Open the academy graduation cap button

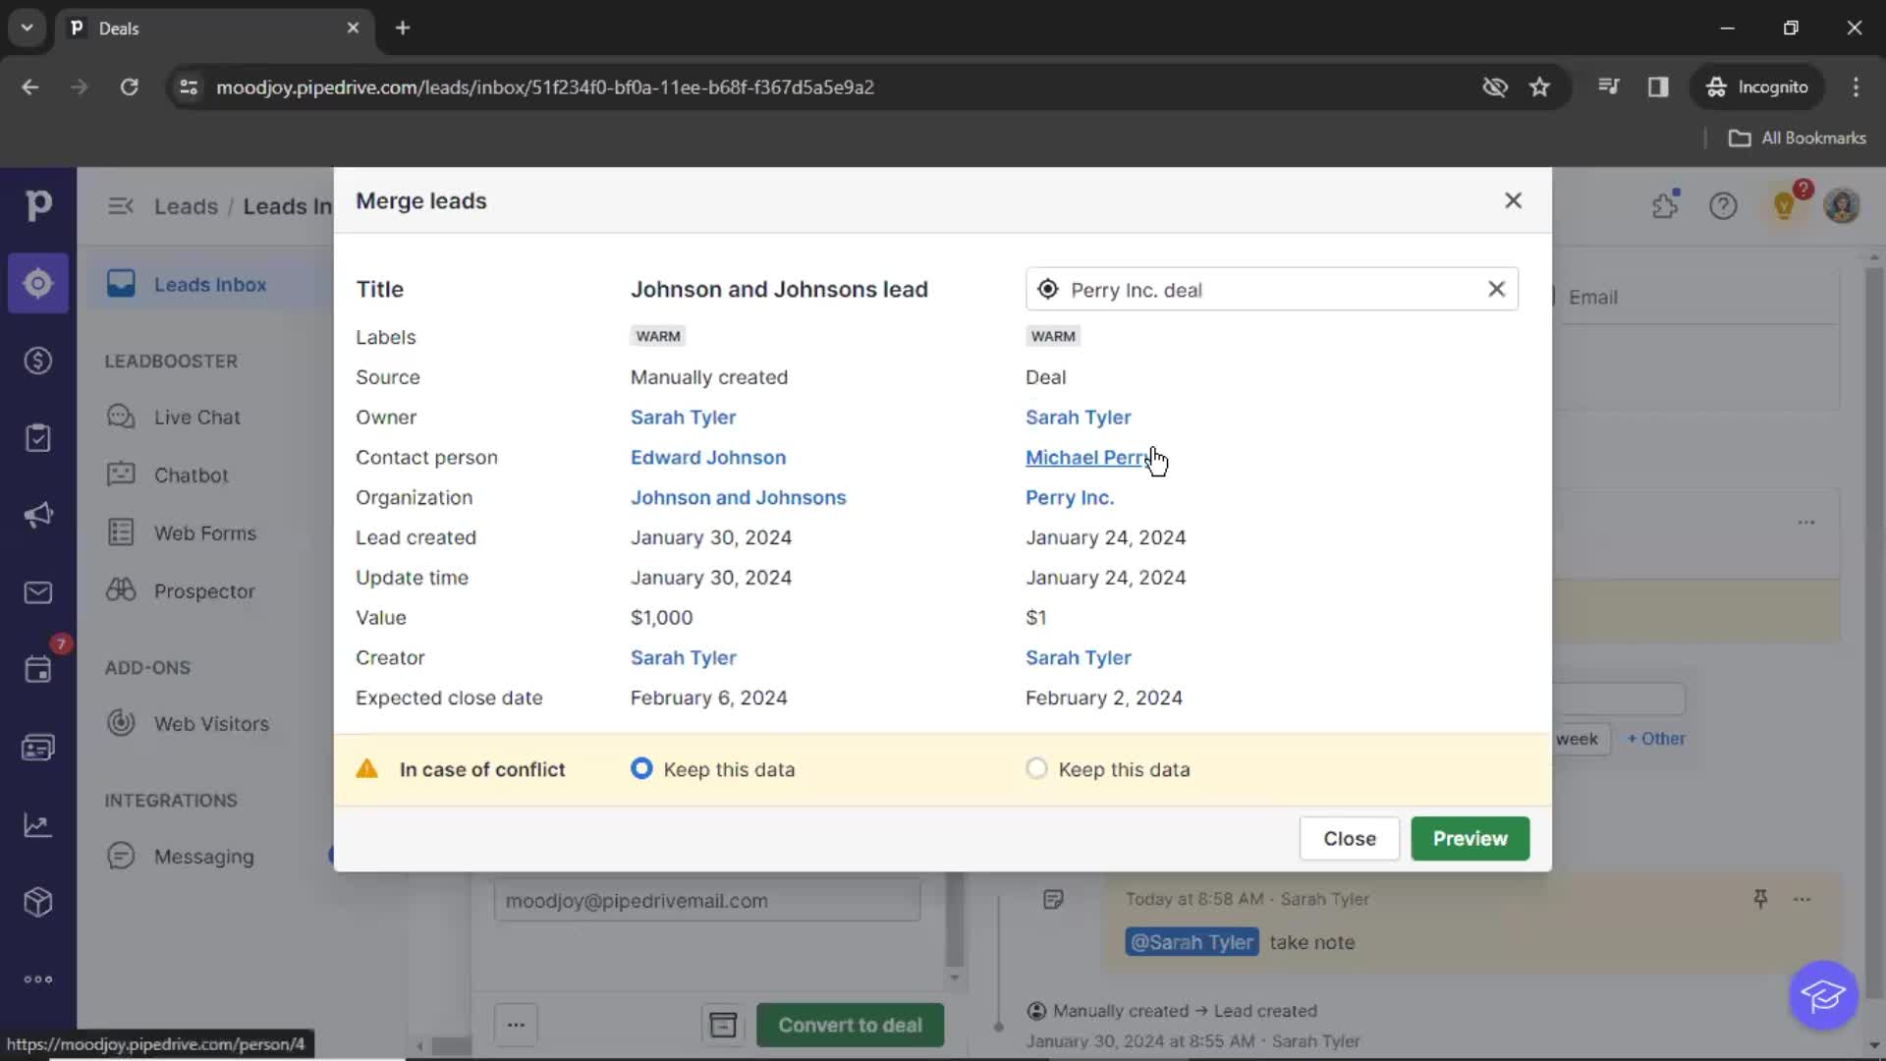1823,995
